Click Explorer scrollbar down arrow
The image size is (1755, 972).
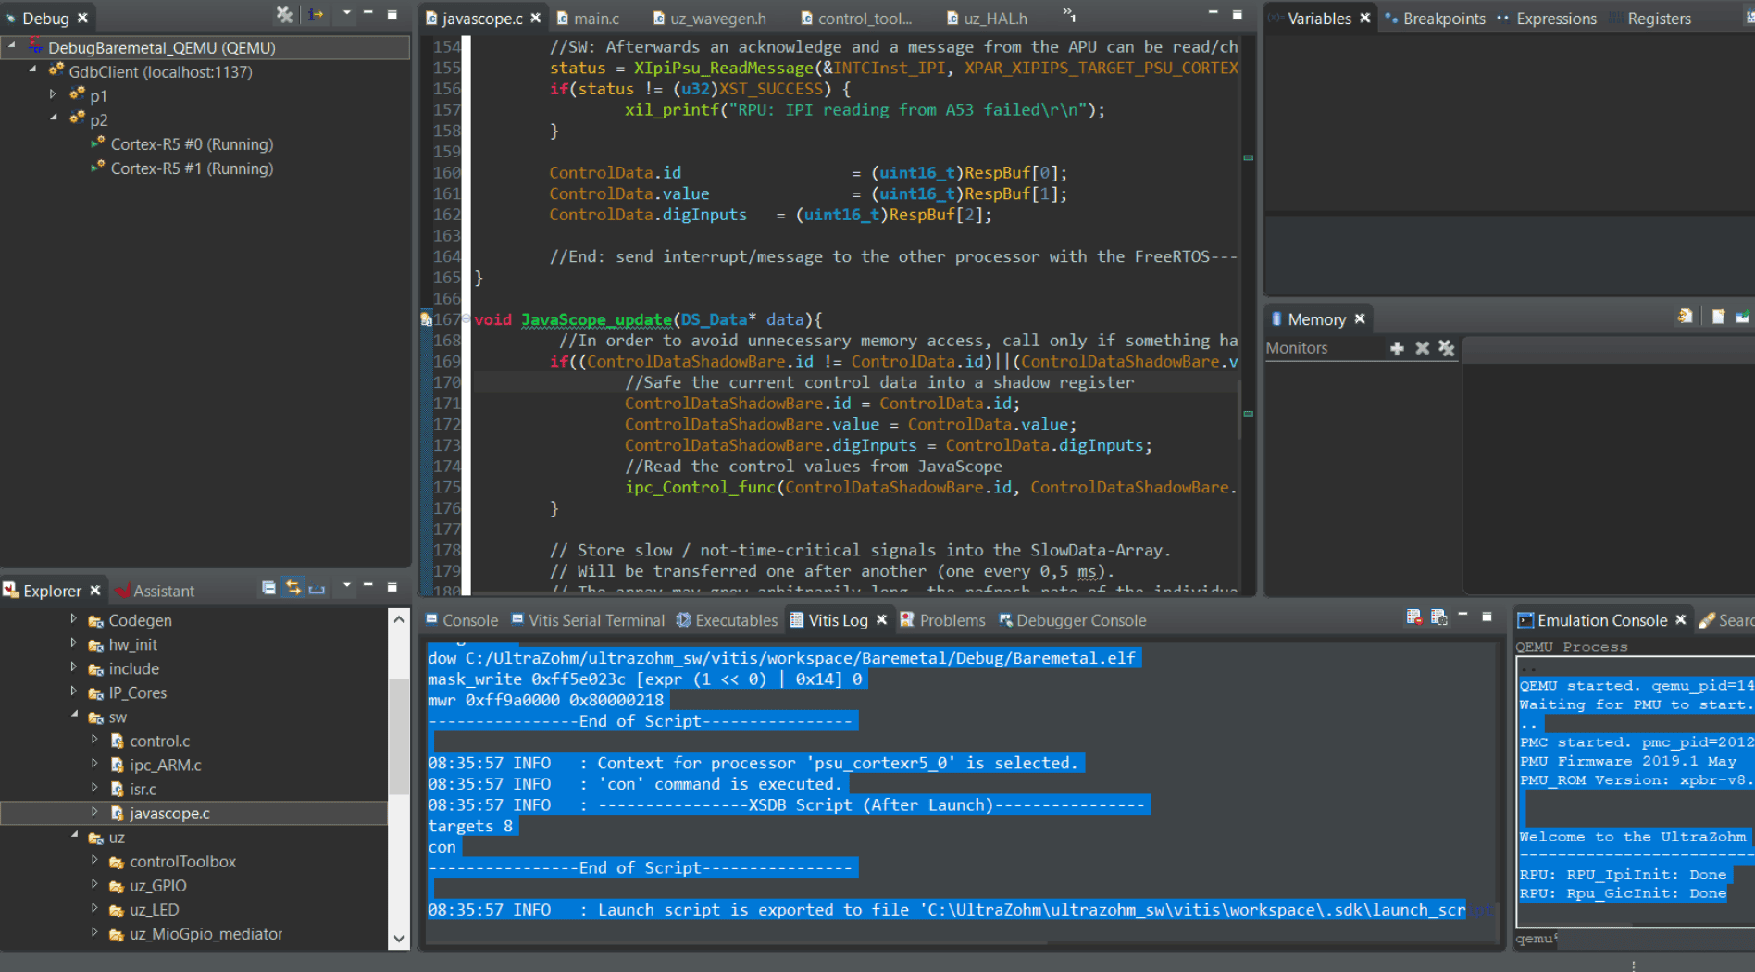pyautogui.click(x=399, y=938)
